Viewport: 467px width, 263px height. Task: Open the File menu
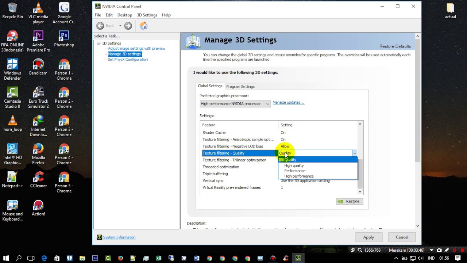coord(98,15)
